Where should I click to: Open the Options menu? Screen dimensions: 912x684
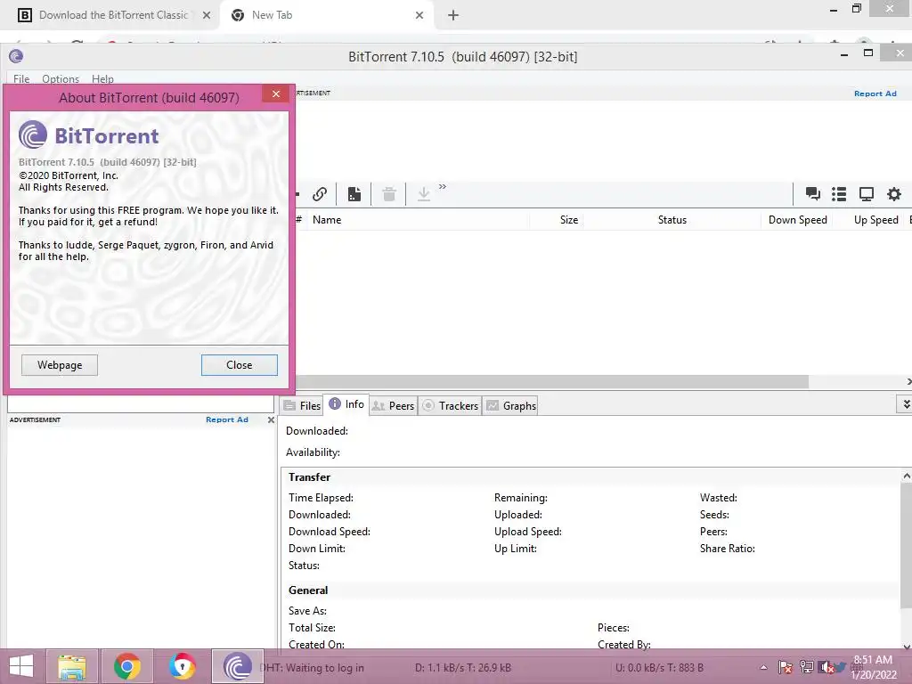[61, 78]
